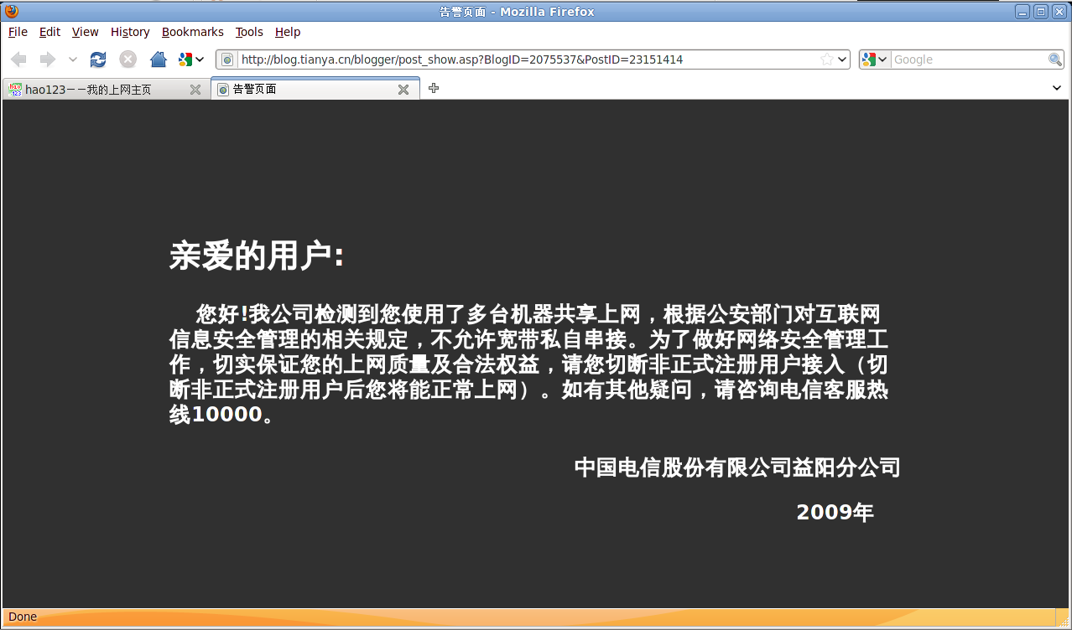Viewport: 1072px width, 630px height.
Task: Select the 告警页面 tab
Action: pos(315,89)
